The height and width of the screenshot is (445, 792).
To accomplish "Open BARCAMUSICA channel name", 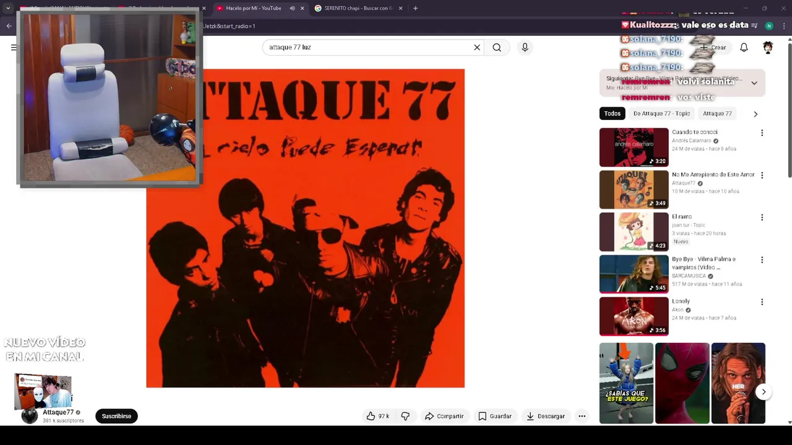I will 689,276.
